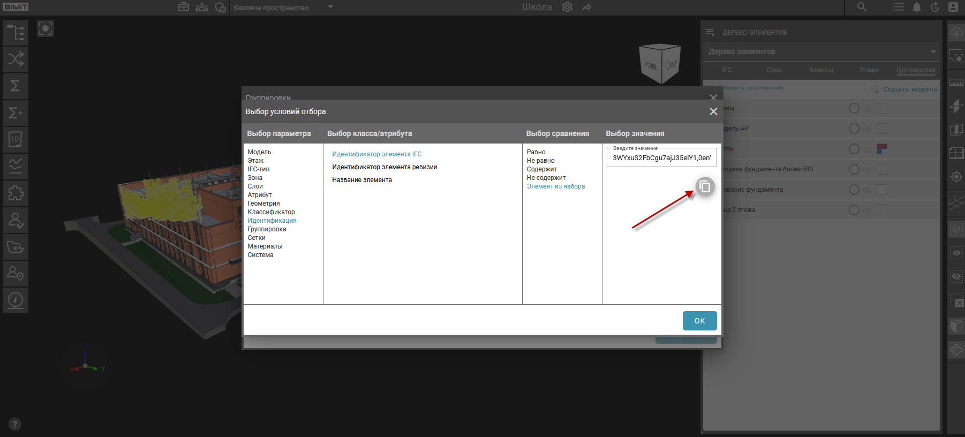The width and height of the screenshot is (965, 437).
Task: Select the shuffle arrows tool in left sidebar
Action: (x=16, y=59)
